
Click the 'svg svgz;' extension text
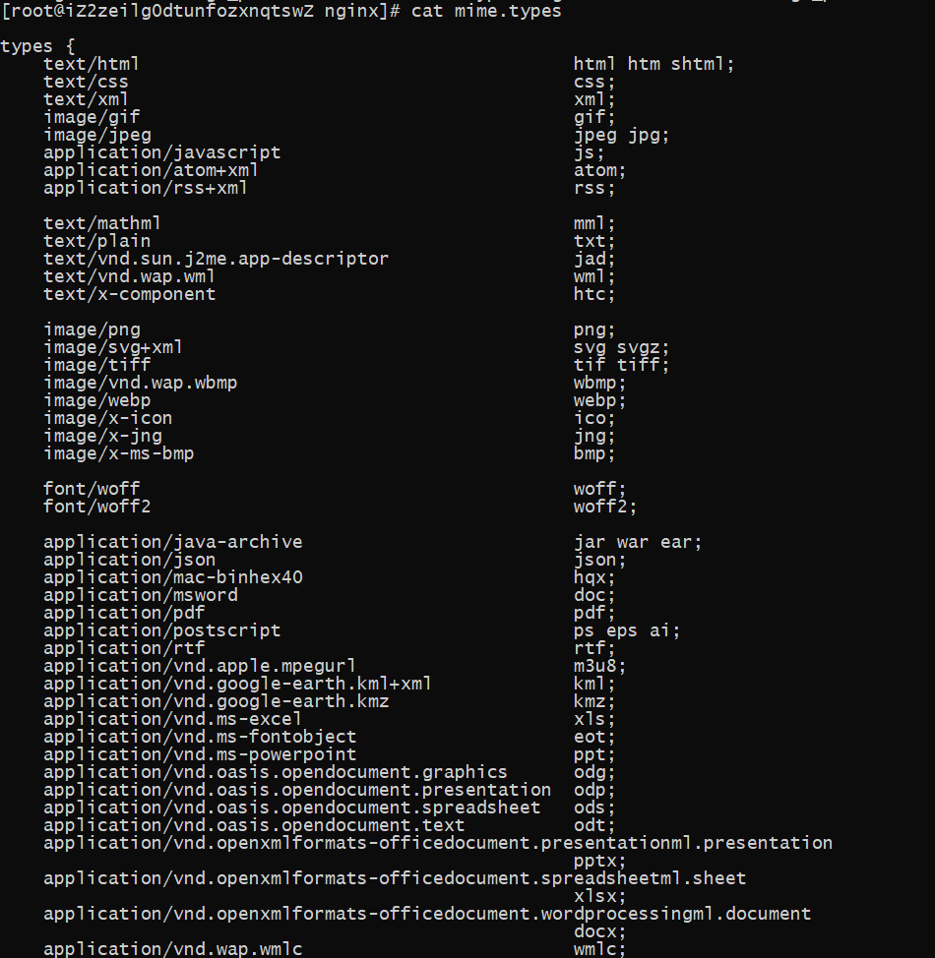point(621,347)
